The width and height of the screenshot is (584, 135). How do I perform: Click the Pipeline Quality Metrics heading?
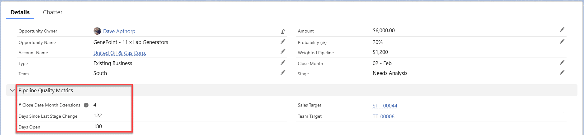coord(46,90)
